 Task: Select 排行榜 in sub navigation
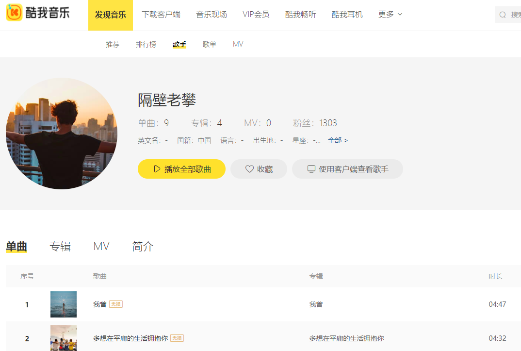coord(146,44)
